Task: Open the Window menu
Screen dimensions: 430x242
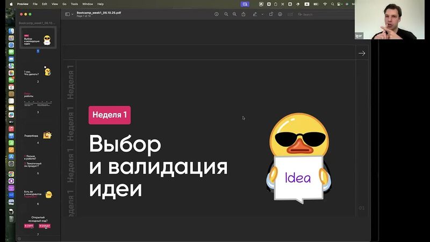Action: click(88, 4)
